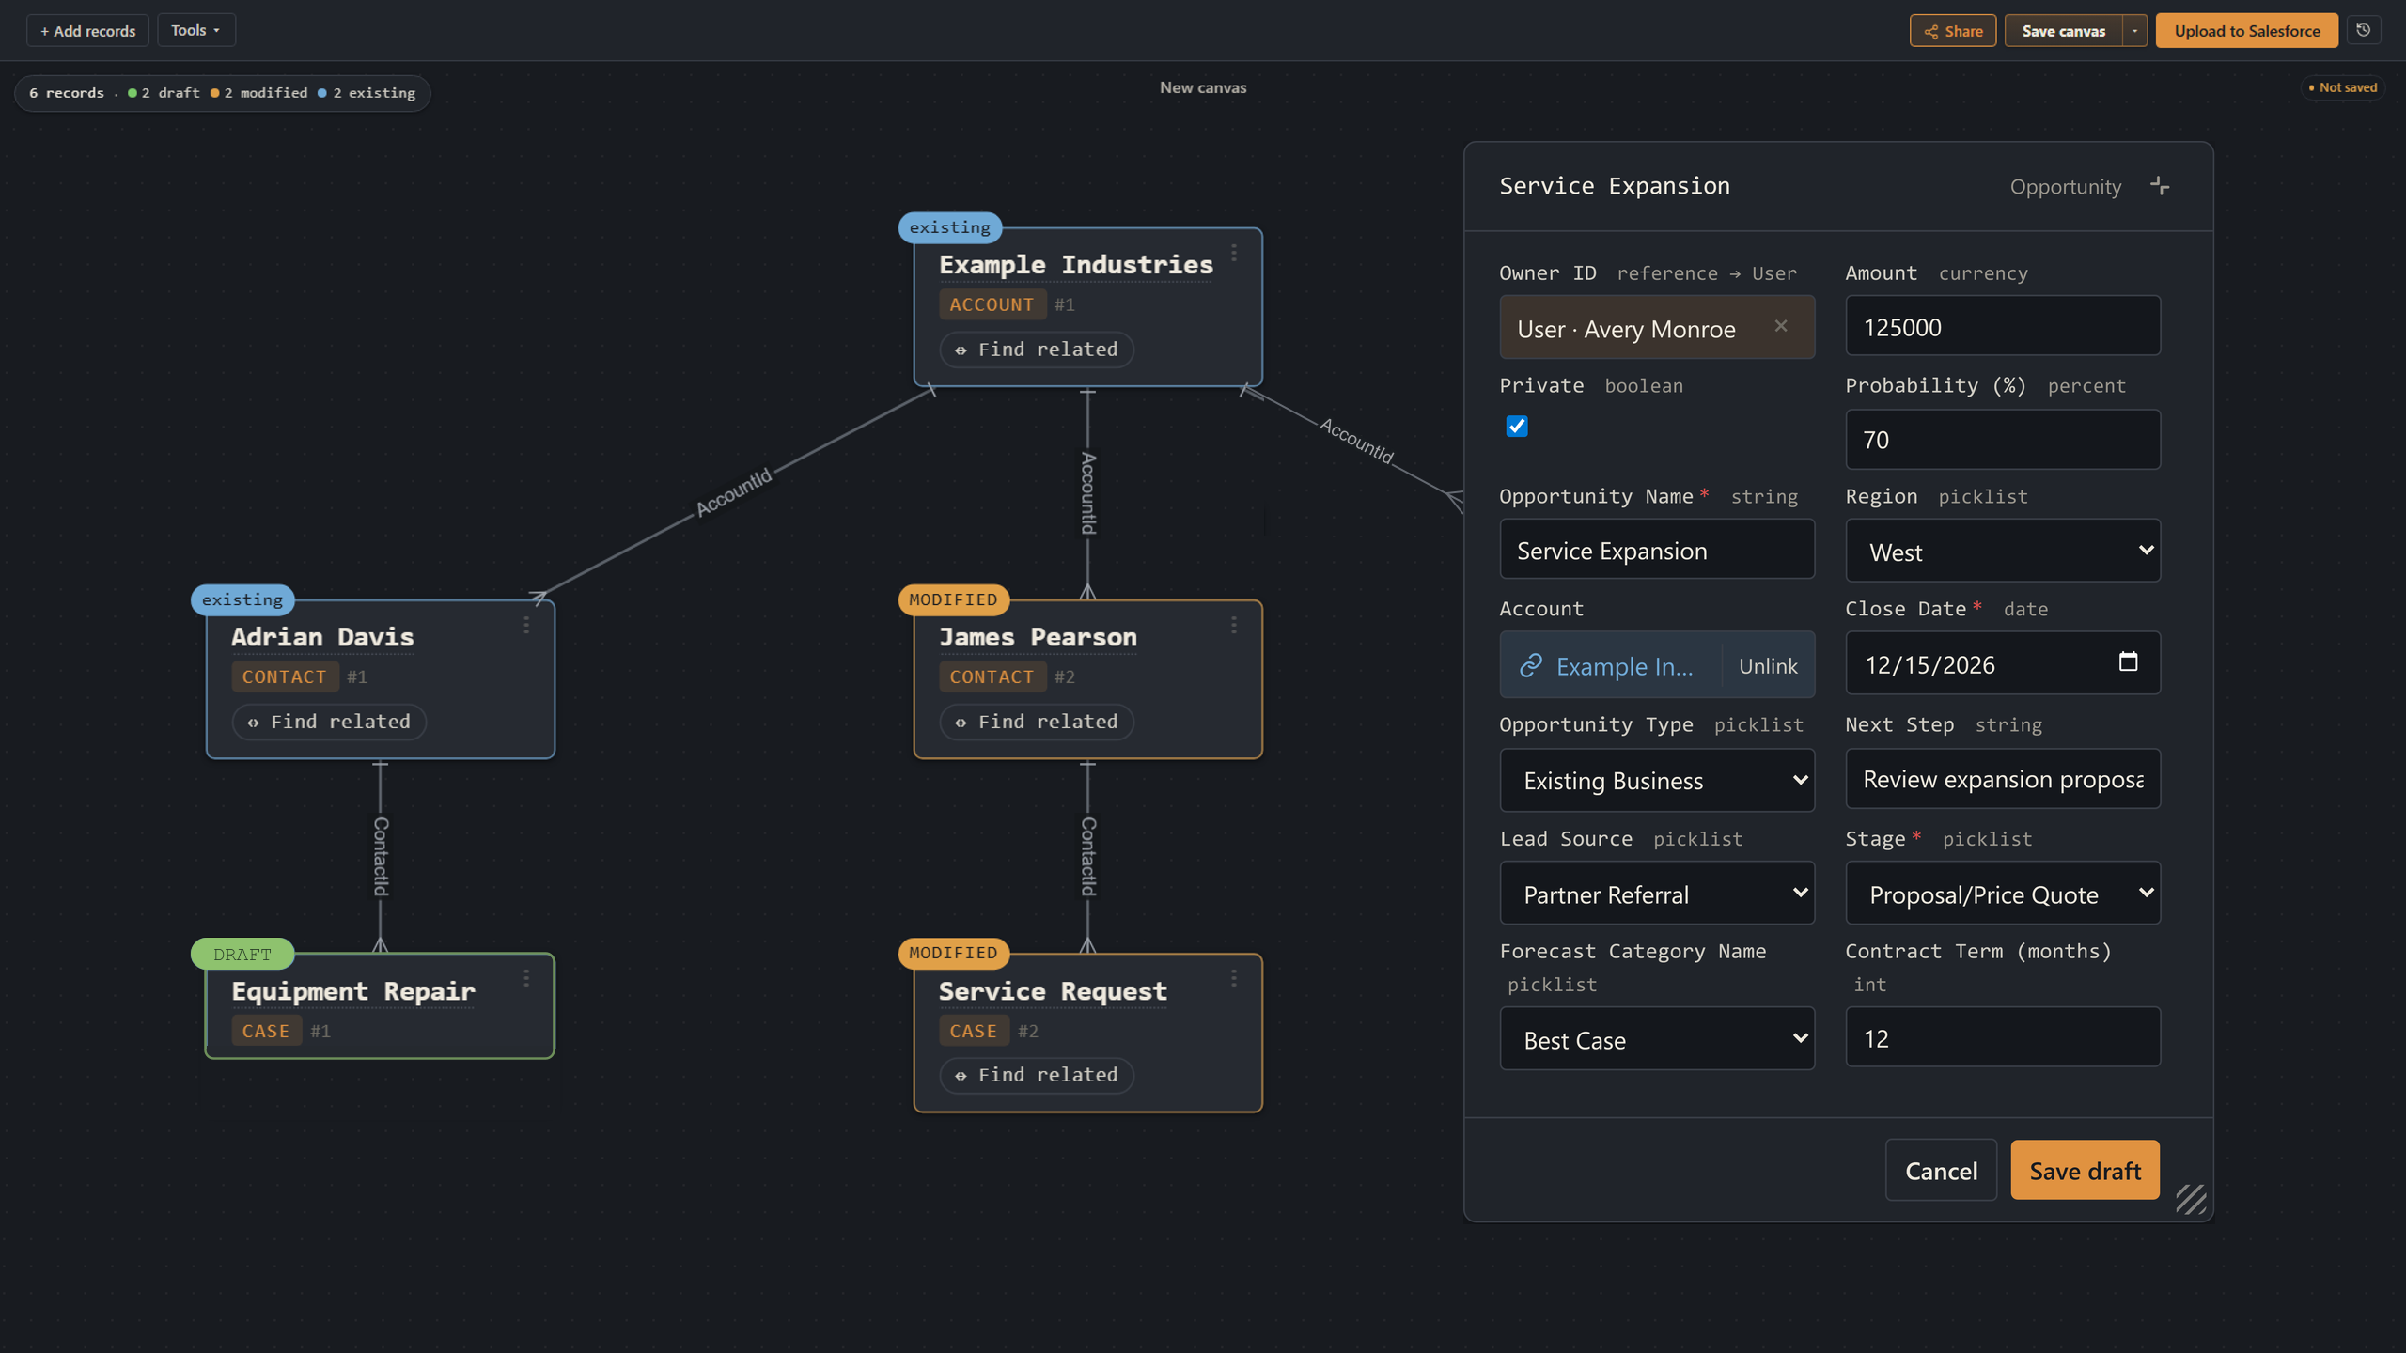
Task: Open the Save canvas dropdown arrow
Action: pos(2135,31)
